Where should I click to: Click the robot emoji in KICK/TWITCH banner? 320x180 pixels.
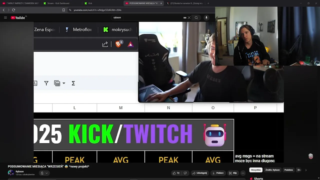tap(215, 135)
